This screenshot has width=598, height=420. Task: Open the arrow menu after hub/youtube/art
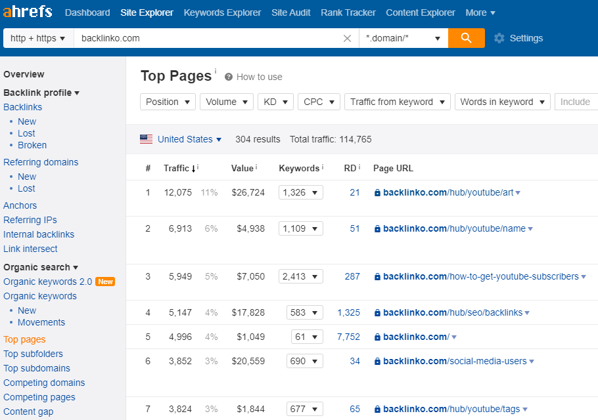coord(518,193)
